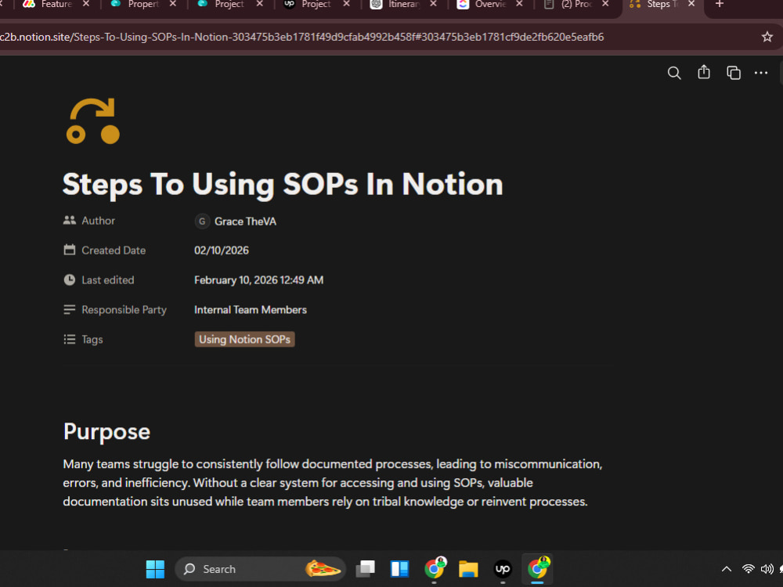Viewport: 783px width, 587px height.
Task: Click the Responsible Party property label
Action: [124, 309]
